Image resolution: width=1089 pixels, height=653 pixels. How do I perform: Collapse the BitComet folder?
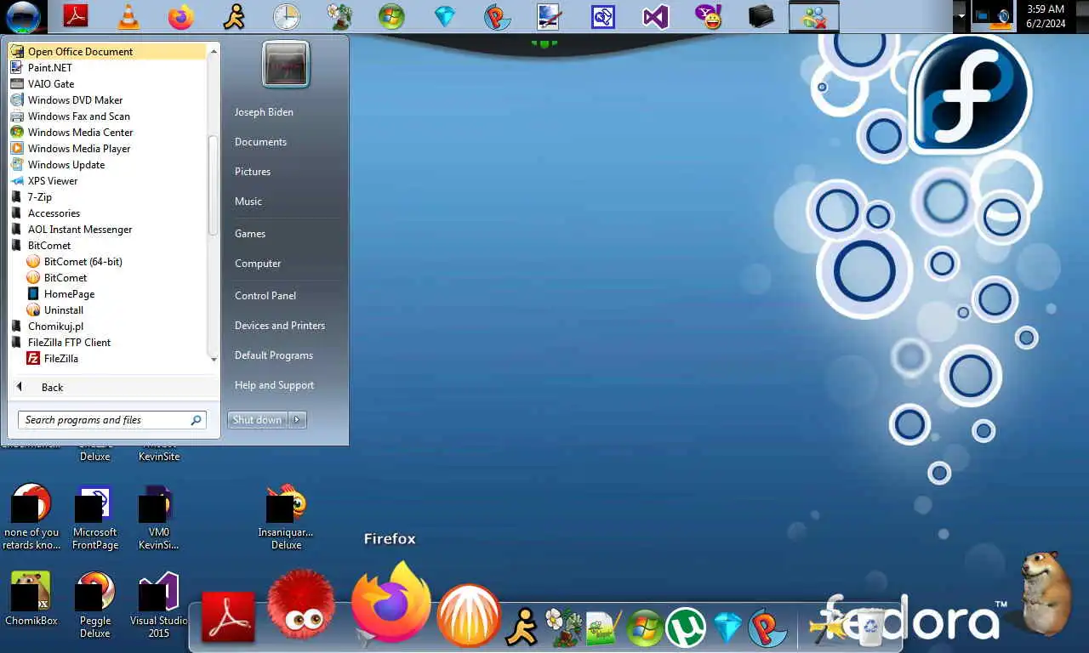pyautogui.click(x=49, y=245)
